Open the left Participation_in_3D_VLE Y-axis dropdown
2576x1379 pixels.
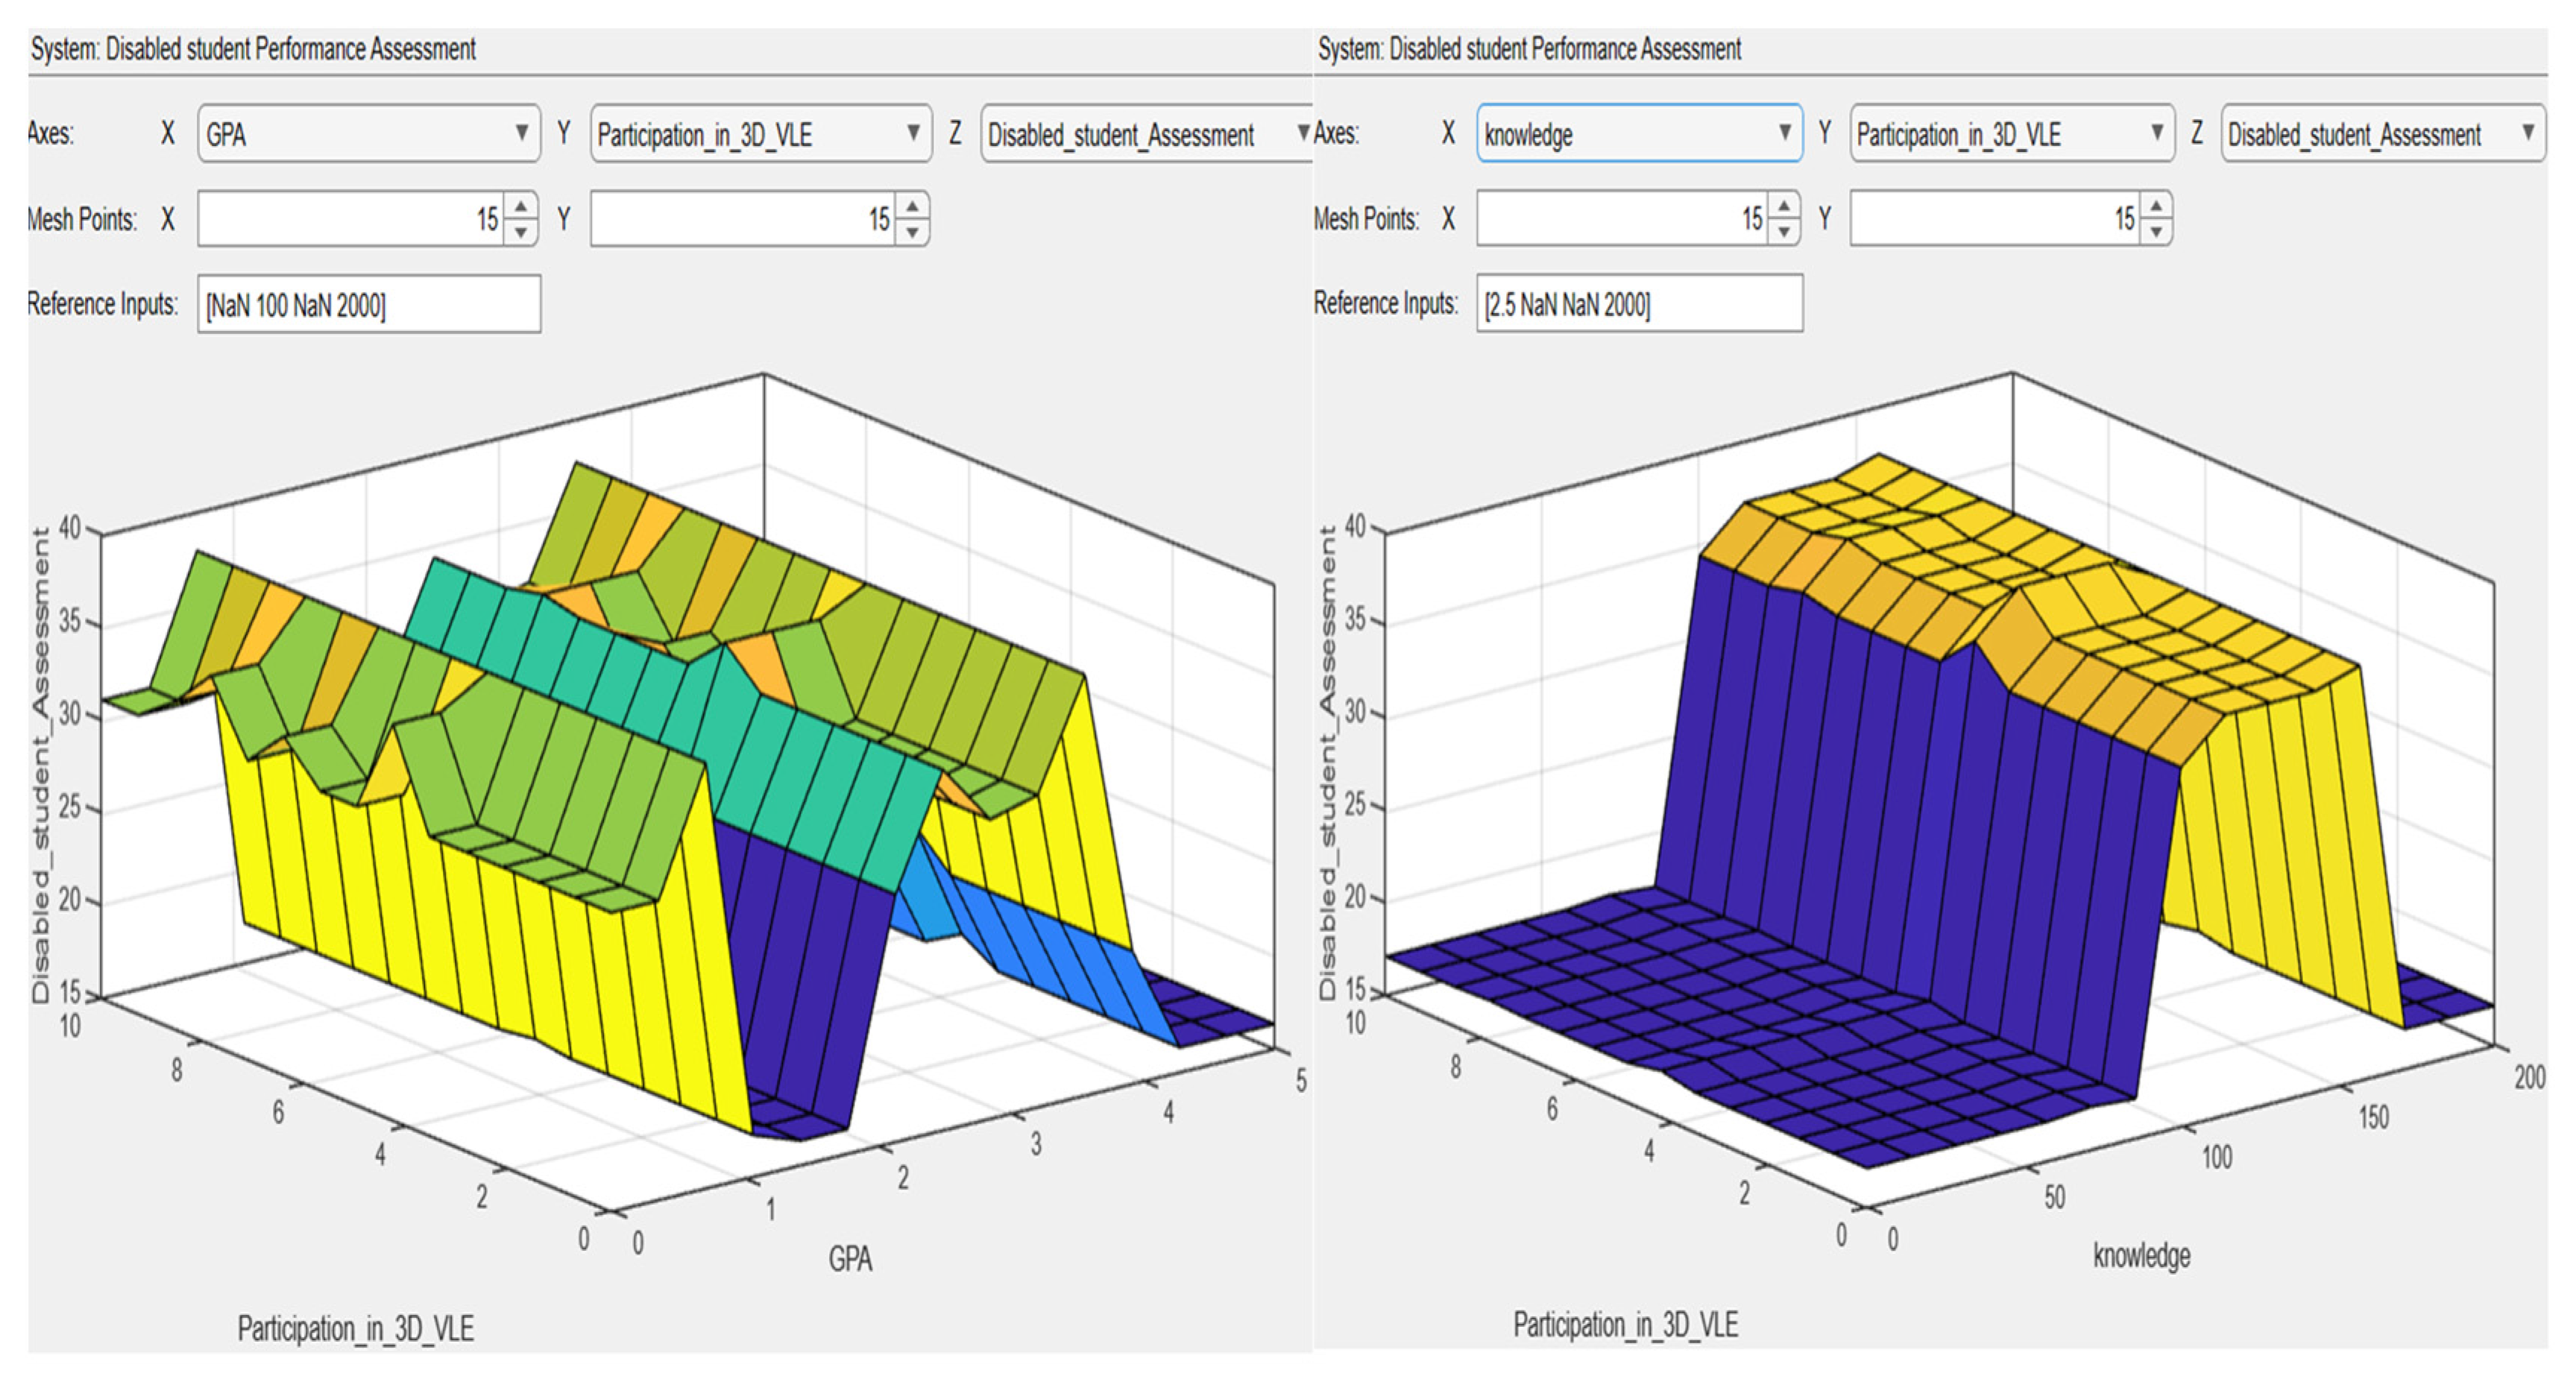pyautogui.click(x=760, y=133)
